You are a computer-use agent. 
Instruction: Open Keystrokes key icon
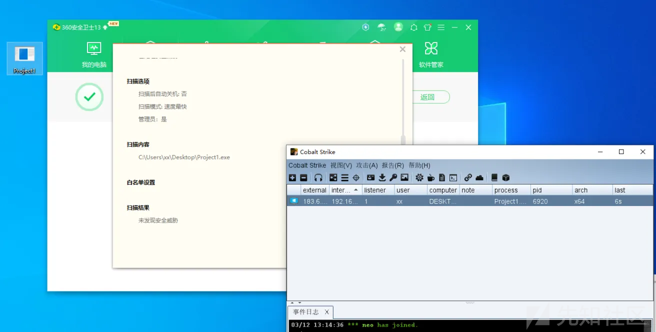[393, 177]
